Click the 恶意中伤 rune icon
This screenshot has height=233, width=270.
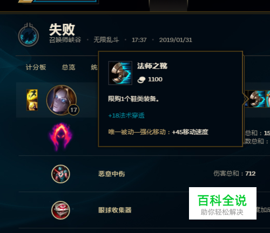coord(60,174)
